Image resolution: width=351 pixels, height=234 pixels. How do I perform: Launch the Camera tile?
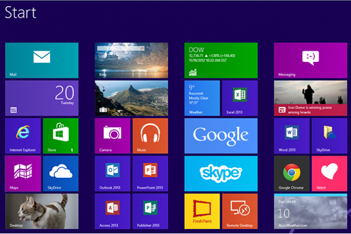(112, 136)
